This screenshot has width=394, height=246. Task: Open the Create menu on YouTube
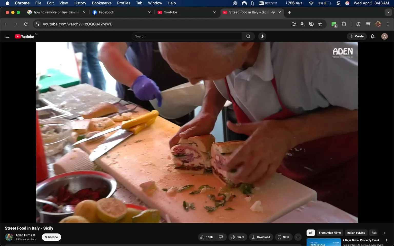point(357,36)
